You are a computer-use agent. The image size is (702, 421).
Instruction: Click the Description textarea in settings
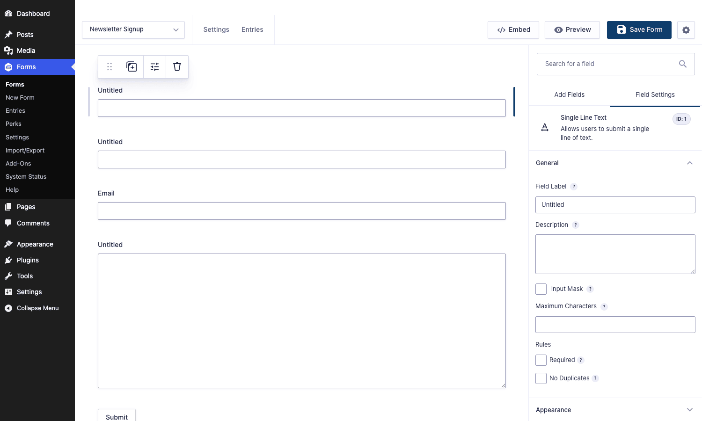(x=615, y=254)
